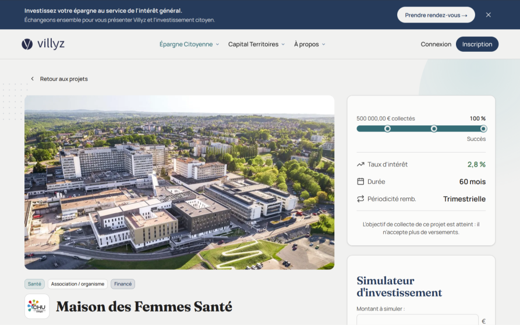The image size is (520, 325).
Task: Click the Financé status tag
Action: tap(123, 284)
